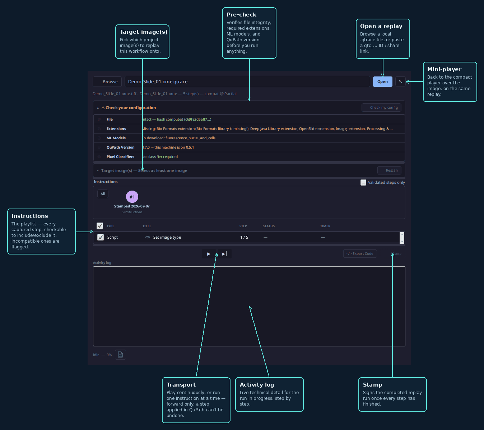Toggle the select-all checkbox in table header
Image resolution: width=484 pixels, height=430 pixels.
coord(100,226)
